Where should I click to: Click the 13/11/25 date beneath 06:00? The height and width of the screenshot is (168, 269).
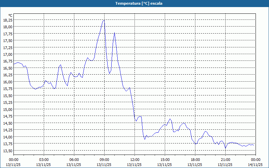click(x=74, y=165)
